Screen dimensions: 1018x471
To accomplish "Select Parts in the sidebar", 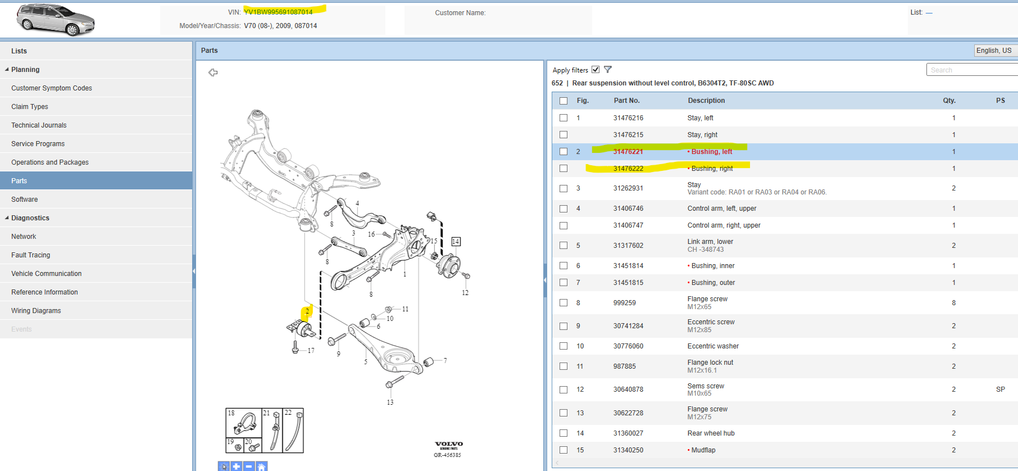I will [96, 181].
